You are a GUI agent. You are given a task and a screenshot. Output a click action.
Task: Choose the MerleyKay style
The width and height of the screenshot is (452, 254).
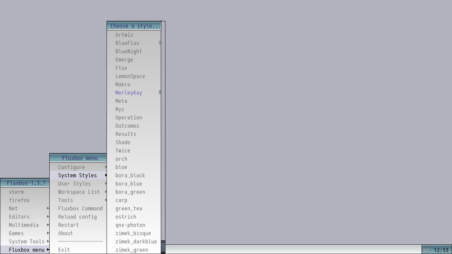(x=134, y=93)
